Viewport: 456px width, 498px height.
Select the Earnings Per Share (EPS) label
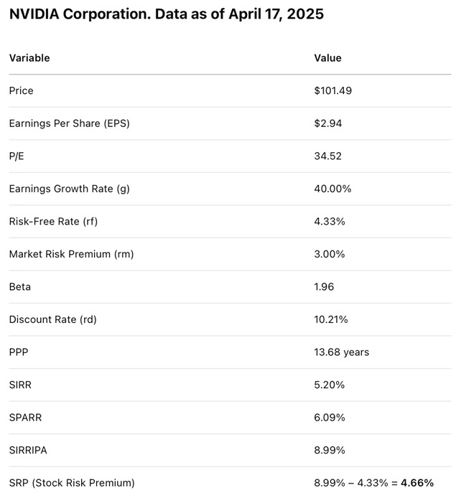coord(69,123)
